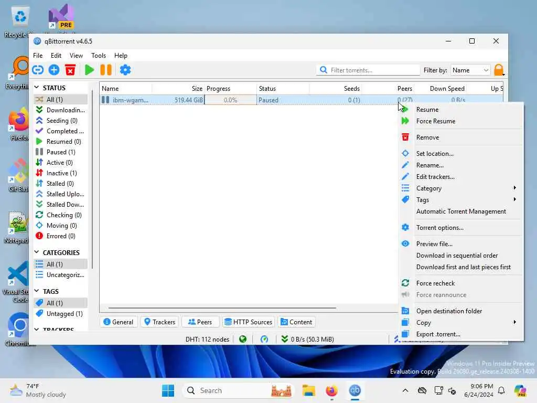Collapse the STATUS section
Image resolution: width=537 pixels, height=403 pixels.
[x=37, y=88]
